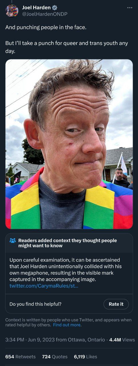This screenshot has width=138, height=366.
Task: View the 4.4M Views count
Action: [x=122, y=340]
